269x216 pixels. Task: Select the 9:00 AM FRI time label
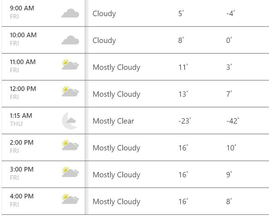click(x=22, y=12)
